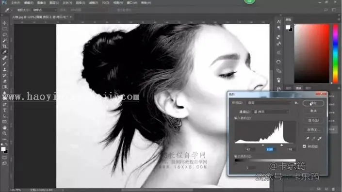
Task: Select the Move tool
Action: coord(4,23)
